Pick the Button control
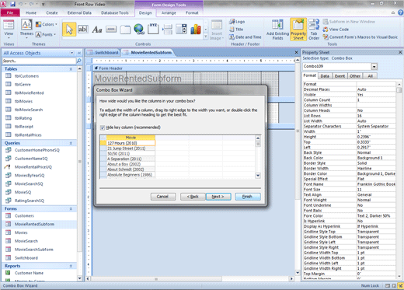This screenshot has width=404, height=290. click(x=111, y=30)
